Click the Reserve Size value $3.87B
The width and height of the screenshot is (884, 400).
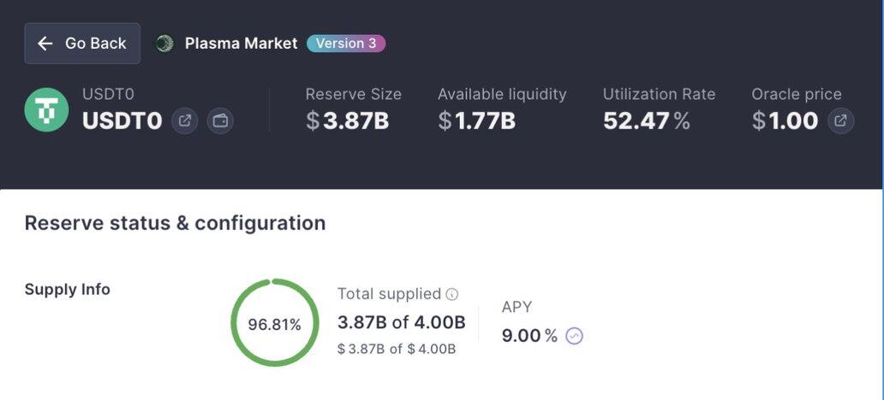(x=347, y=121)
